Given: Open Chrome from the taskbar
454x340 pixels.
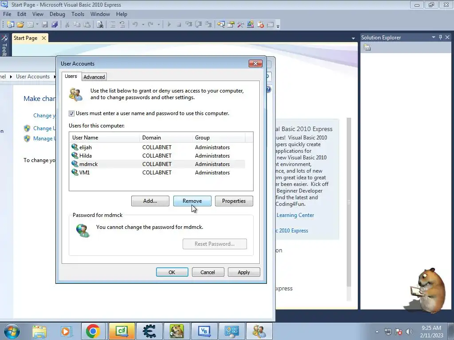Looking at the screenshot, I should point(93,331).
